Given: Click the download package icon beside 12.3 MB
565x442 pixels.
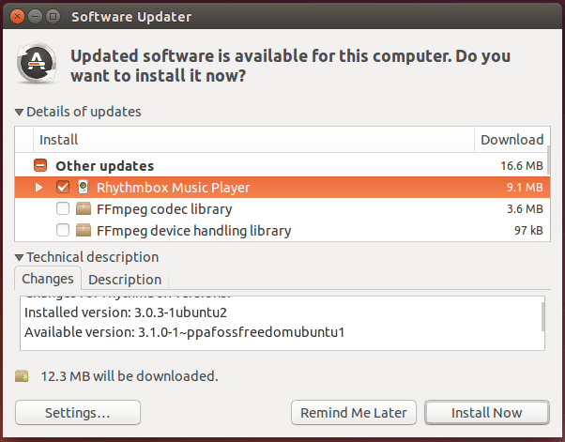Looking at the screenshot, I should (22, 376).
